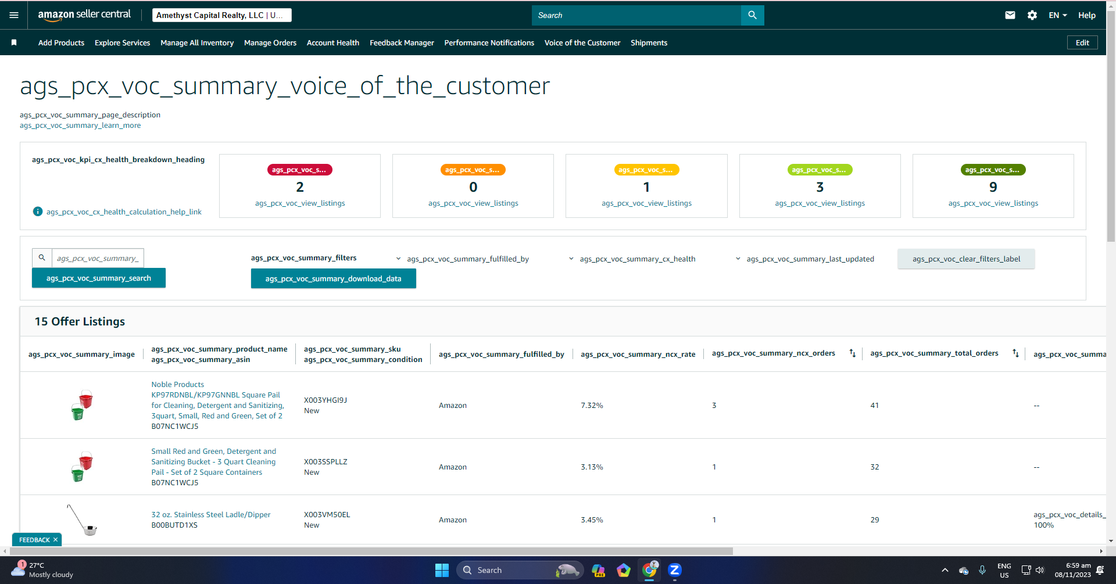Open Chrome from the taskbar
This screenshot has width=1116, height=584.
pyautogui.click(x=649, y=570)
